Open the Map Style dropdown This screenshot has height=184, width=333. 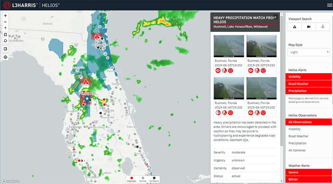tap(309, 52)
